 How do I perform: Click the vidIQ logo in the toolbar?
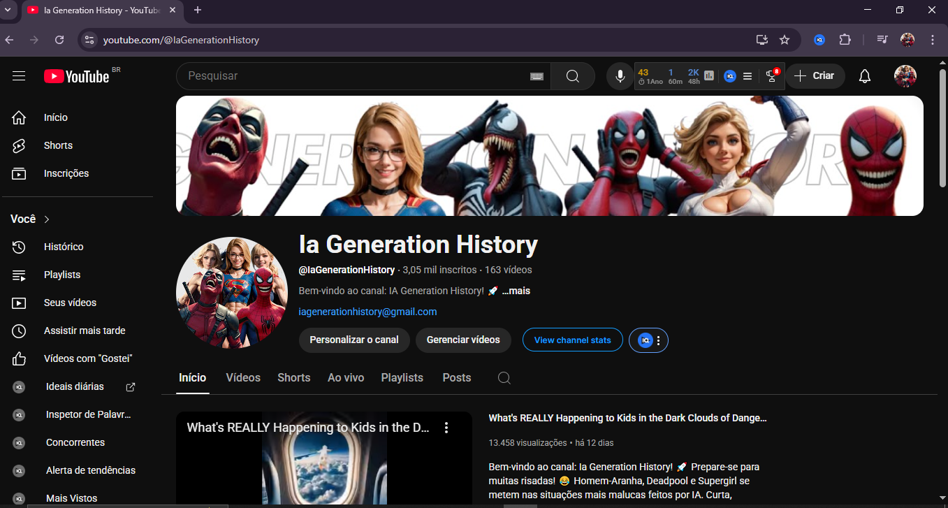(730, 76)
